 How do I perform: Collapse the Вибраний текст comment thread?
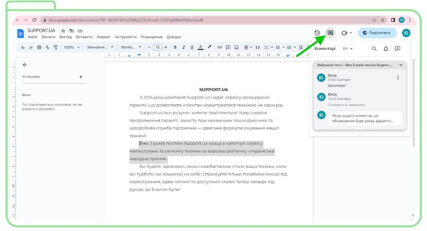(x=401, y=65)
